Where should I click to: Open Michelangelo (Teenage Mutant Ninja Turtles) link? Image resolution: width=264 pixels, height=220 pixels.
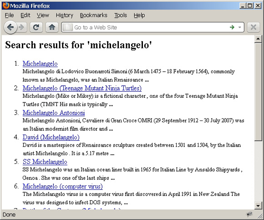coord(82,88)
